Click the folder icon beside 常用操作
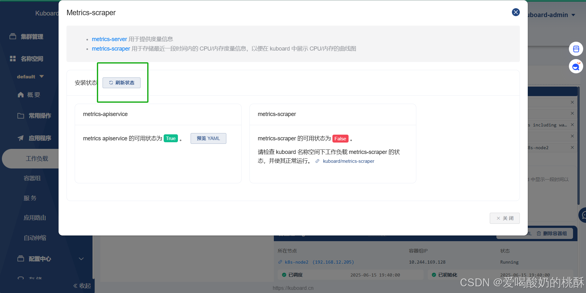Screen dimensions: 586x293 click(21, 116)
